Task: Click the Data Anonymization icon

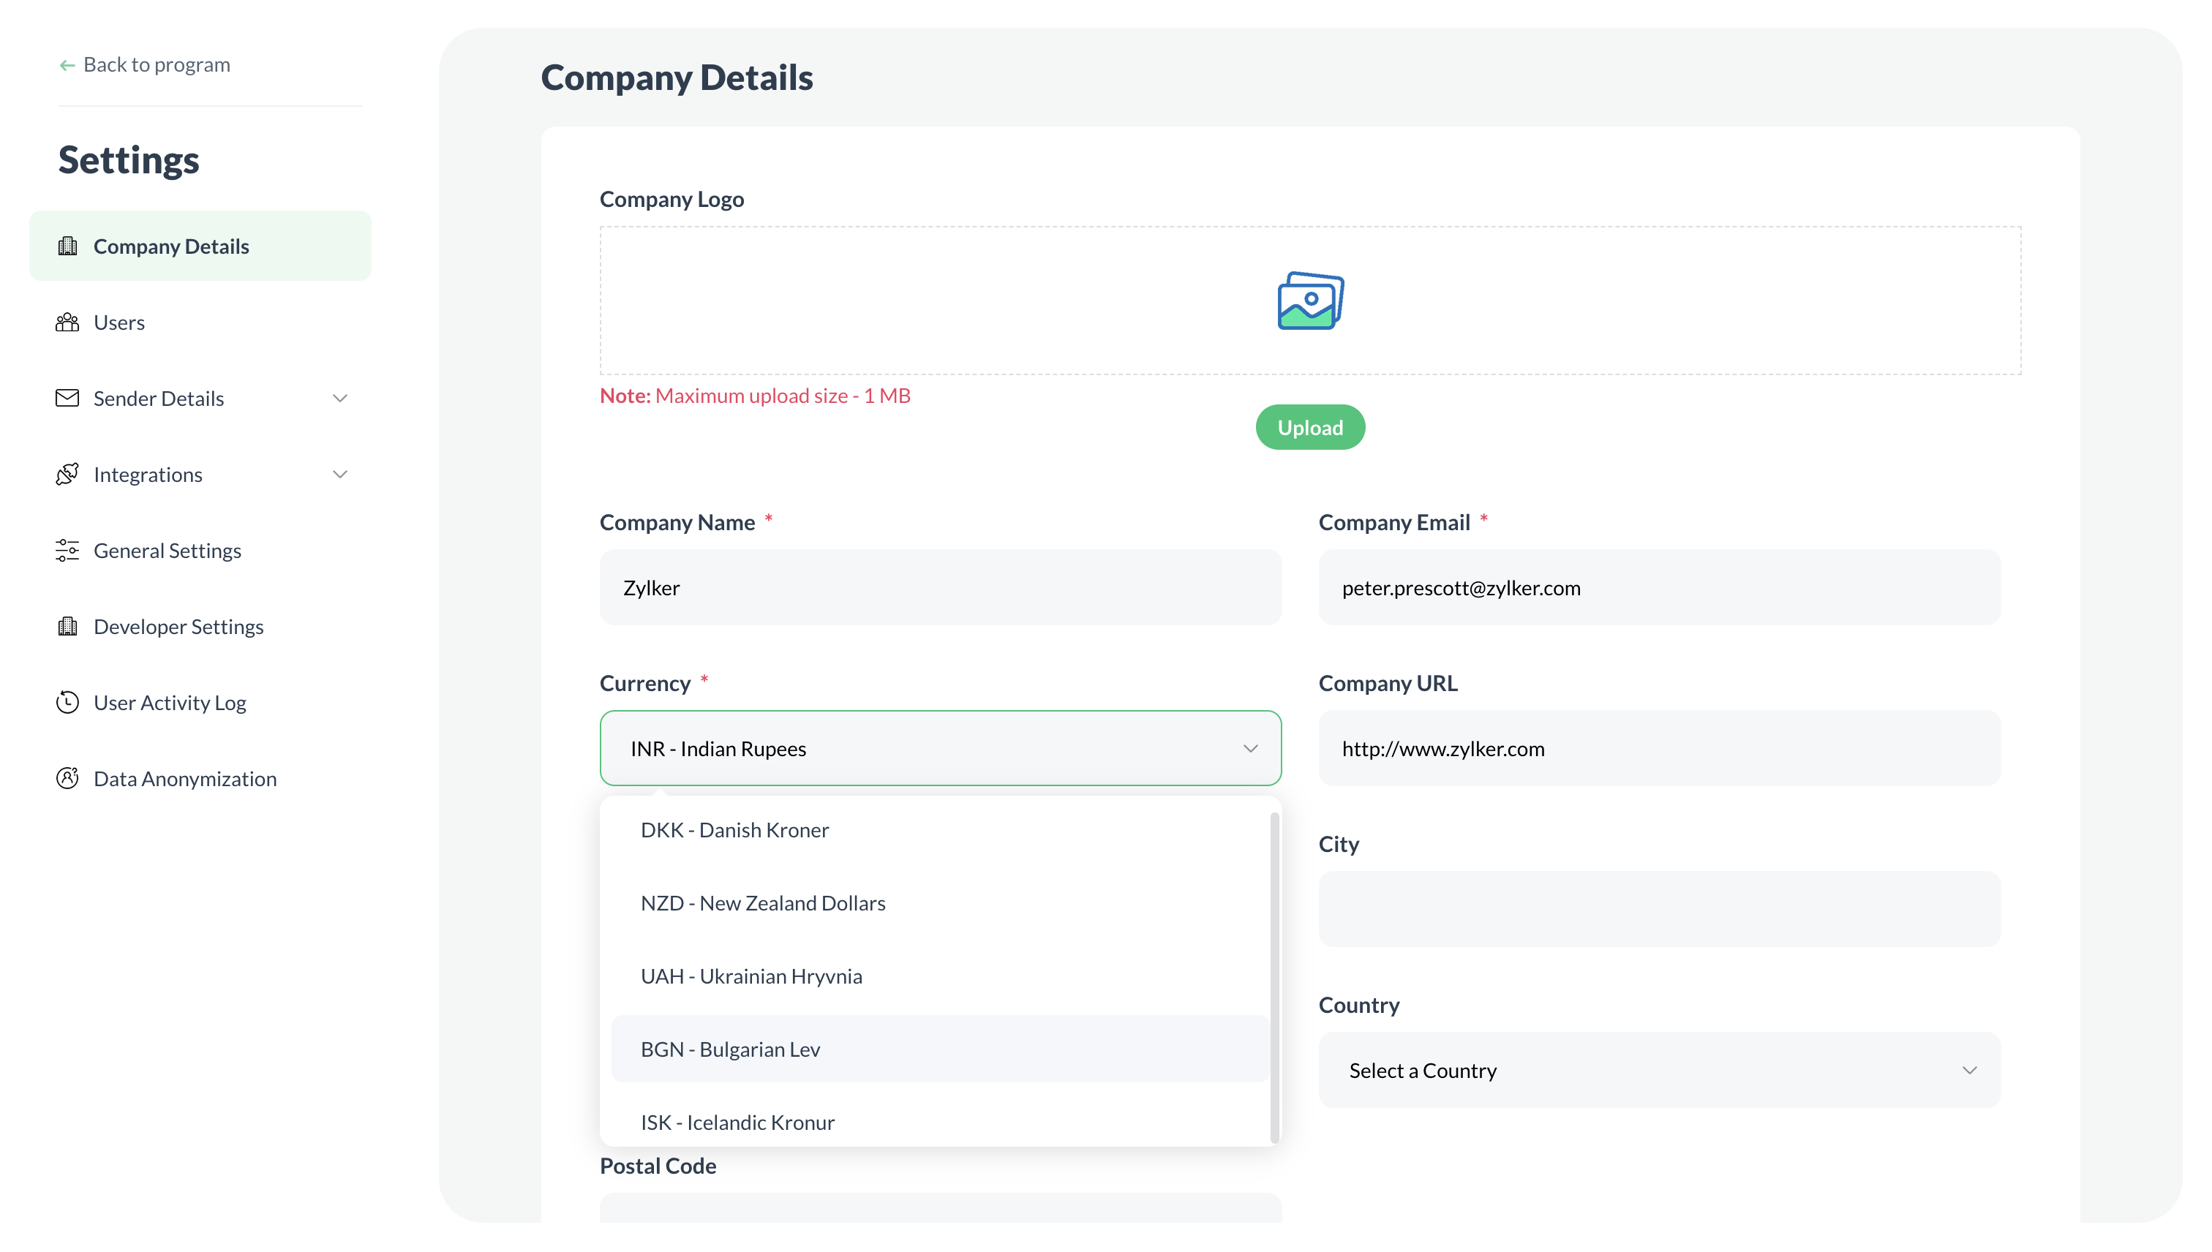Action: [68, 778]
